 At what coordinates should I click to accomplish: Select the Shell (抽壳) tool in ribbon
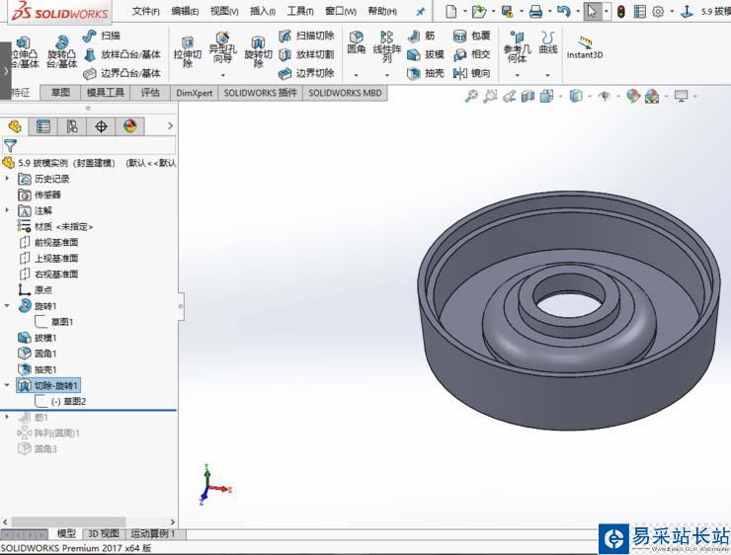(426, 73)
